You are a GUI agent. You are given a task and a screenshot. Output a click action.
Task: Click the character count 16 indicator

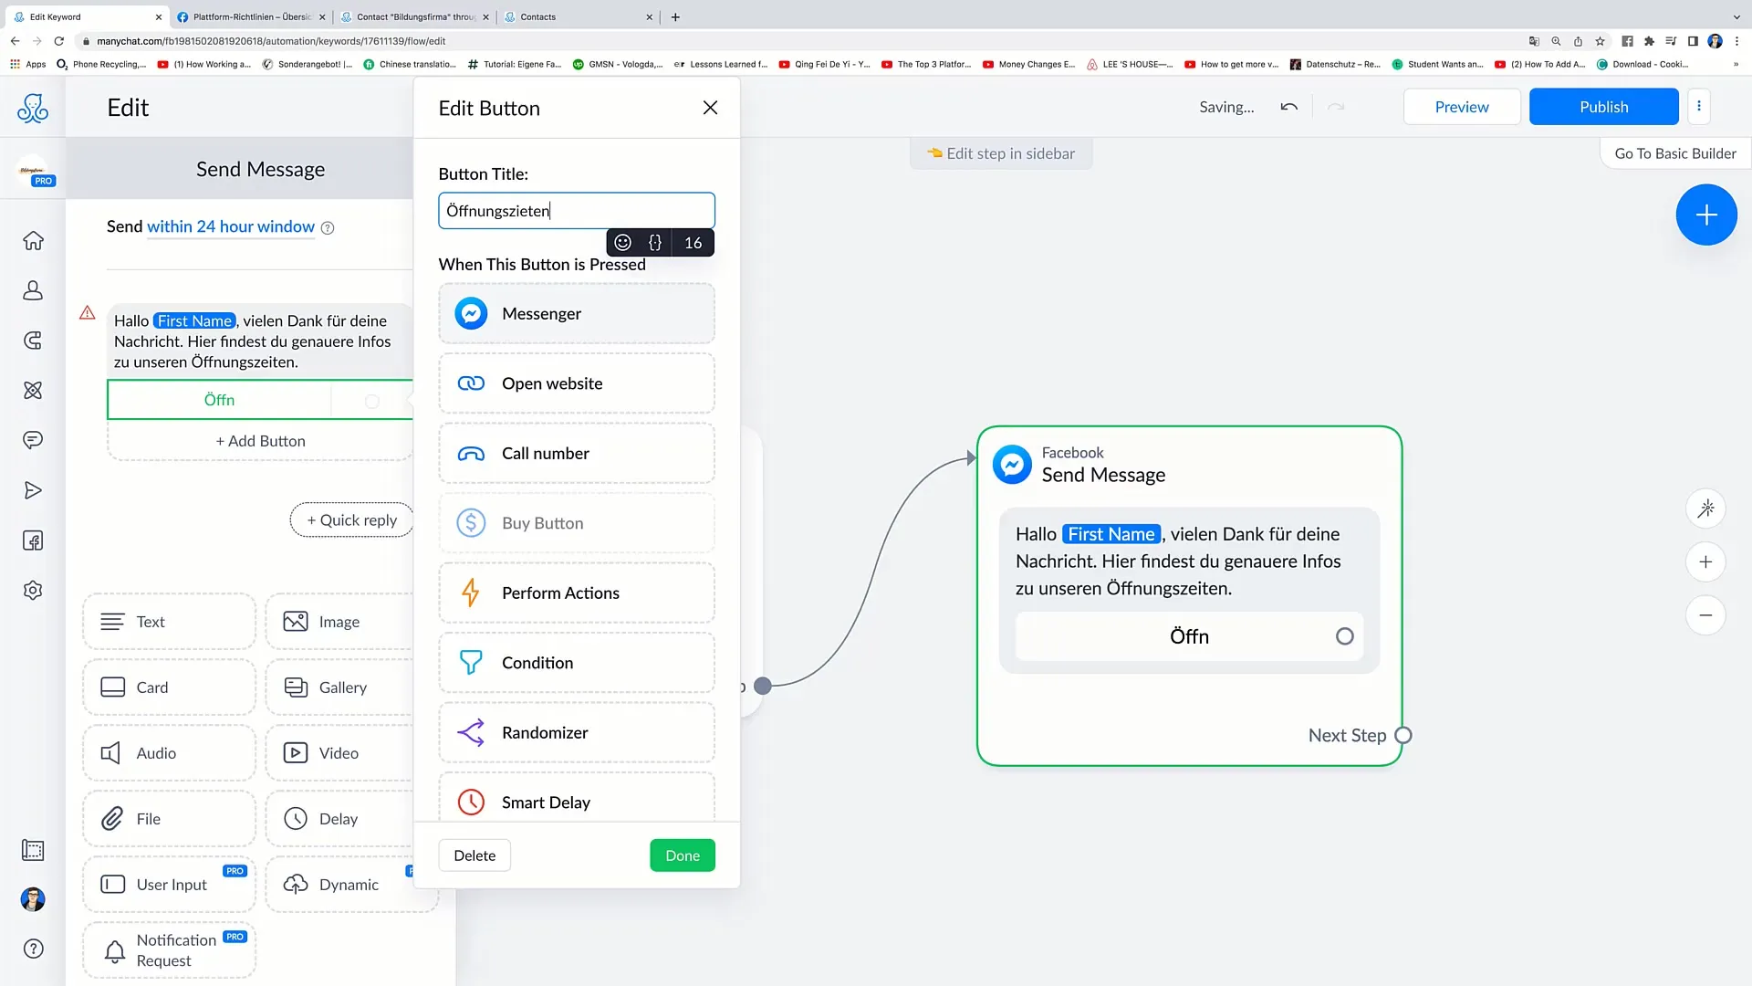[x=694, y=241]
